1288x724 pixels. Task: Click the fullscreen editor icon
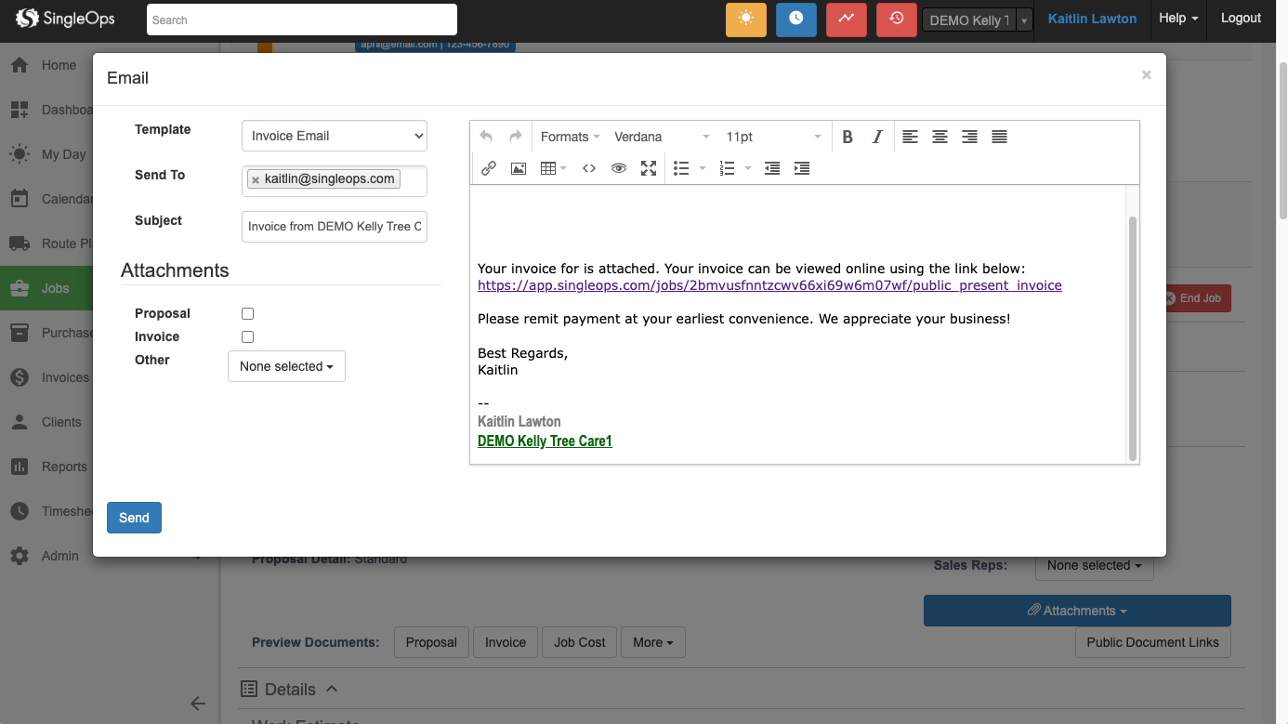pyautogui.click(x=649, y=168)
